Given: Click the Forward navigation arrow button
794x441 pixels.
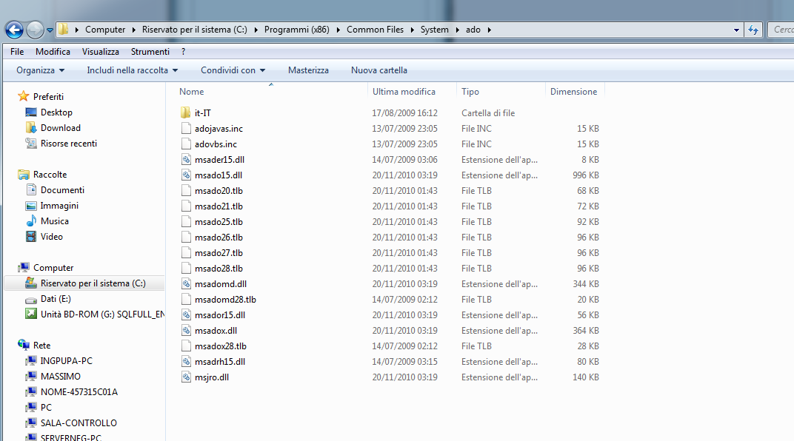Looking at the screenshot, I should point(35,30).
